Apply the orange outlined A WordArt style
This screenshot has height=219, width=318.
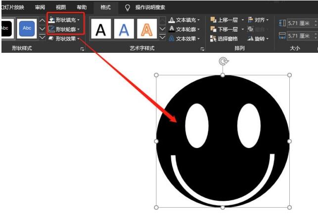(147, 30)
